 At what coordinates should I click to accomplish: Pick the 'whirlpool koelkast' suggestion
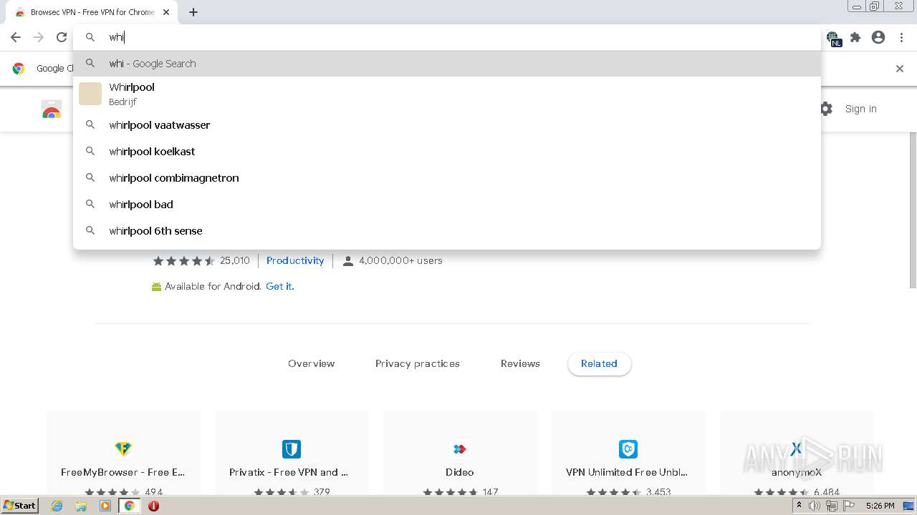[x=447, y=151]
